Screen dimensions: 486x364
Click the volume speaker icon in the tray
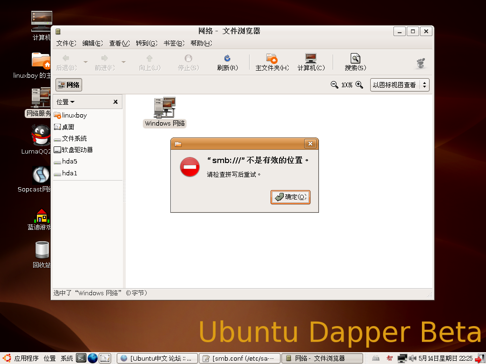[x=412, y=358]
